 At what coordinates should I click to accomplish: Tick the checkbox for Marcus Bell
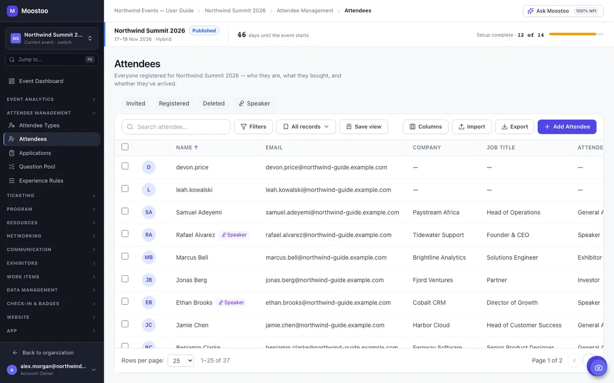(125, 256)
